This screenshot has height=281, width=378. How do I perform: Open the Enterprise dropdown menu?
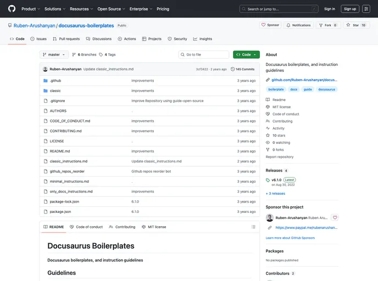click(141, 9)
